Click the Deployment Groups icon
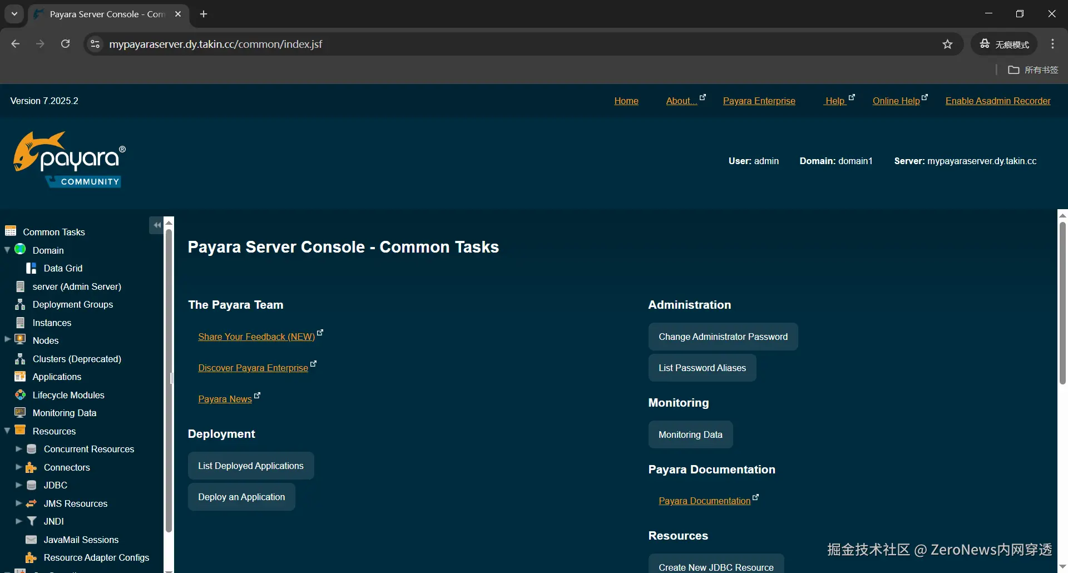The height and width of the screenshot is (573, 1068). pos(21,304)
